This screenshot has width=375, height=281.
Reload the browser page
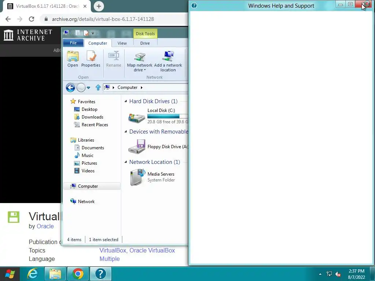(x=31, y=19)
